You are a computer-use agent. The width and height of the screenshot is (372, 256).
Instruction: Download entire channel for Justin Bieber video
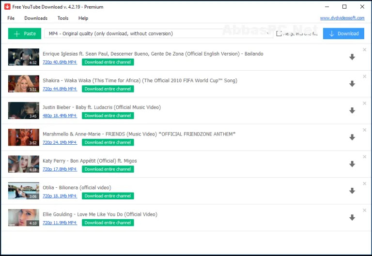[108, 116]
